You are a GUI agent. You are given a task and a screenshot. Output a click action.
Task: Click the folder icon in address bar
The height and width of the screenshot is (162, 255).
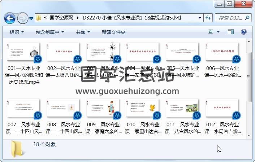[x=39, y=18]
